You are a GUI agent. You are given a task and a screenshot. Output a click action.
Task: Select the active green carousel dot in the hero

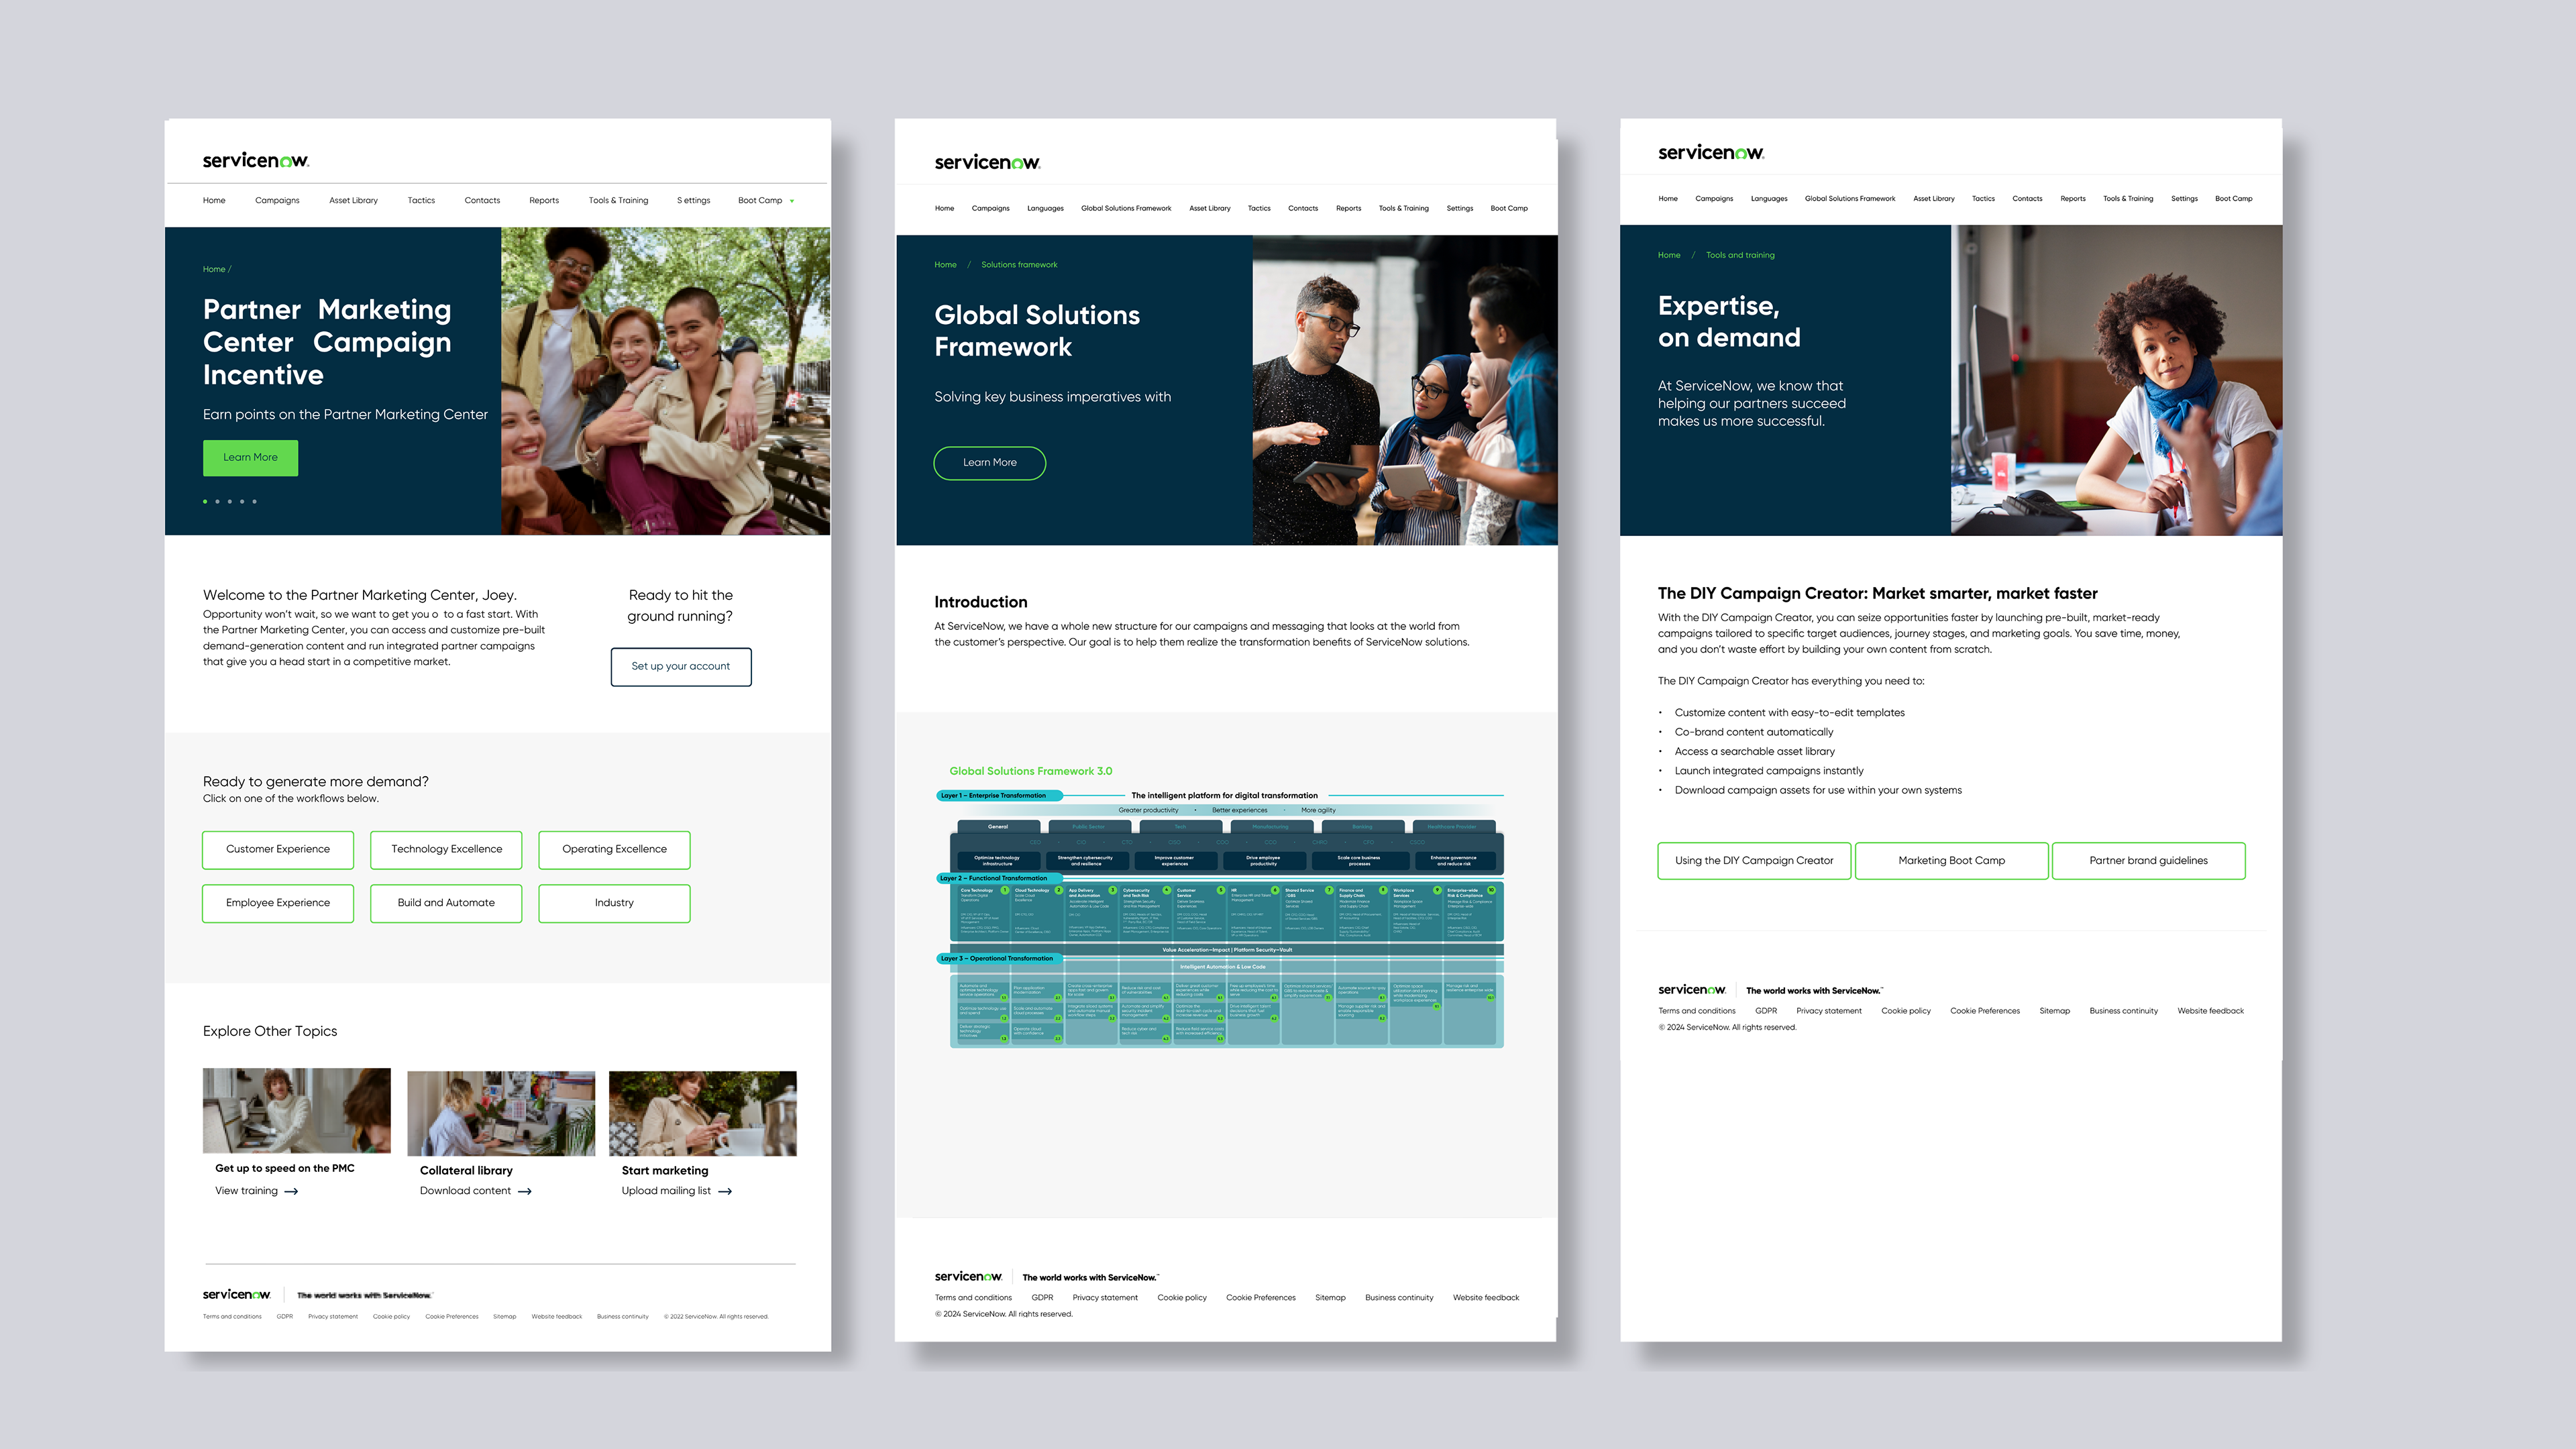[x=205, y=501]
